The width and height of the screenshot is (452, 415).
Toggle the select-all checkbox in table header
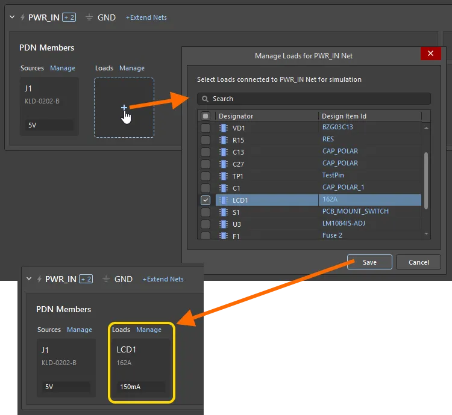[206, 116]
